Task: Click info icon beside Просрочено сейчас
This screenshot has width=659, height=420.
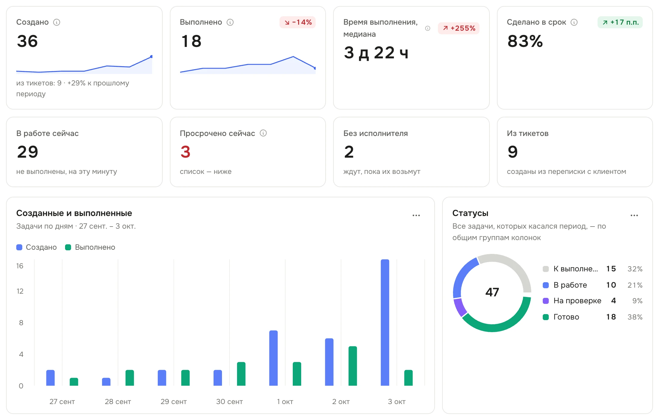Action: click(263, 133)
